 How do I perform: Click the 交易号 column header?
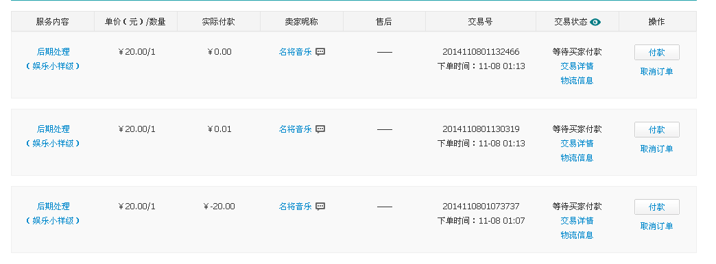(480, 21)
